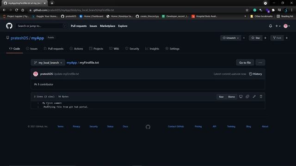296x166 pixels.
Task: Click the browser home icon
Action: pos(23,10)
